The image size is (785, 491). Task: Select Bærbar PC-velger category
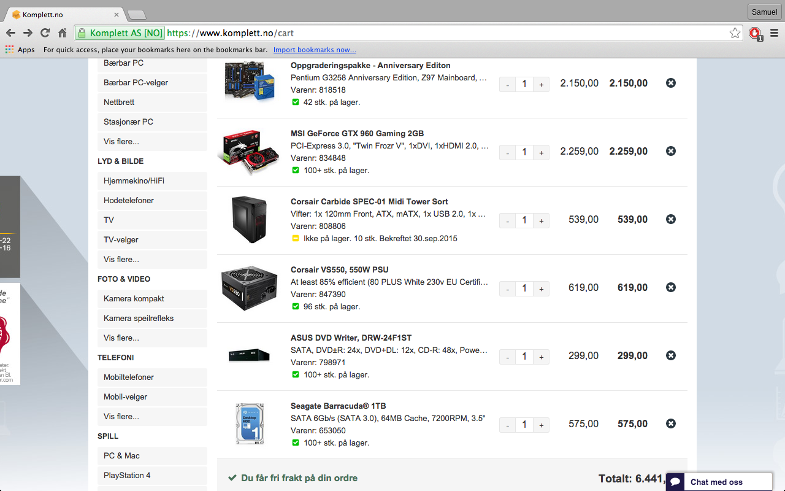[152, 82]
